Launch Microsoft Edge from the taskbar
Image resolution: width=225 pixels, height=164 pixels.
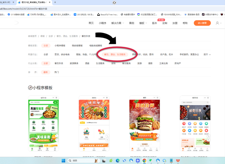pyautogui.click(x=118, y=161)
